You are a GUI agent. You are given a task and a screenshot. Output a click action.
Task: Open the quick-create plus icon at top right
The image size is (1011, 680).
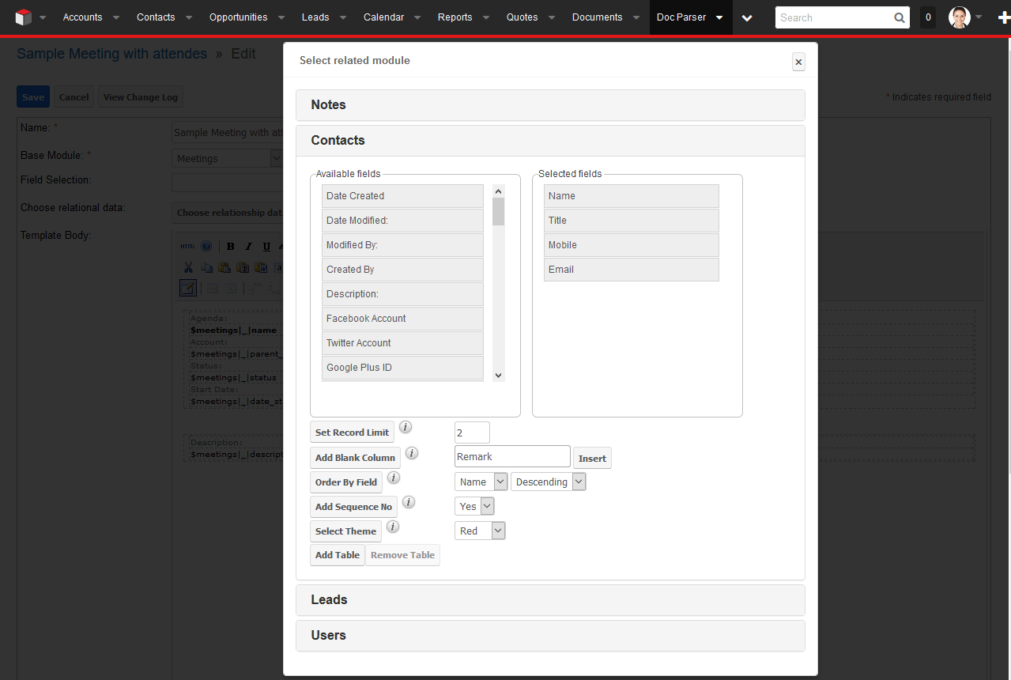tap(1005, 17)
